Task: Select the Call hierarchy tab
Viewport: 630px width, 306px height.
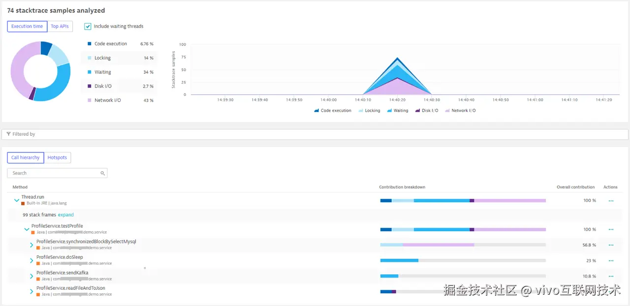Action: [x=25, y=157]
